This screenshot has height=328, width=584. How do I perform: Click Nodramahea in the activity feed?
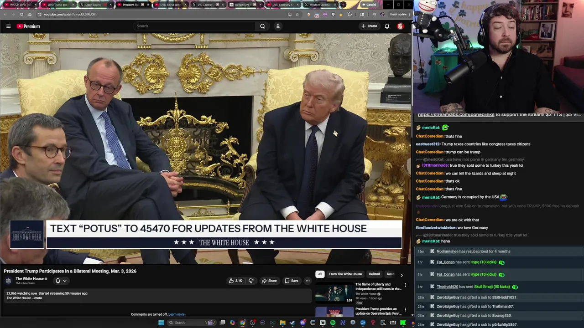point(447,251)
